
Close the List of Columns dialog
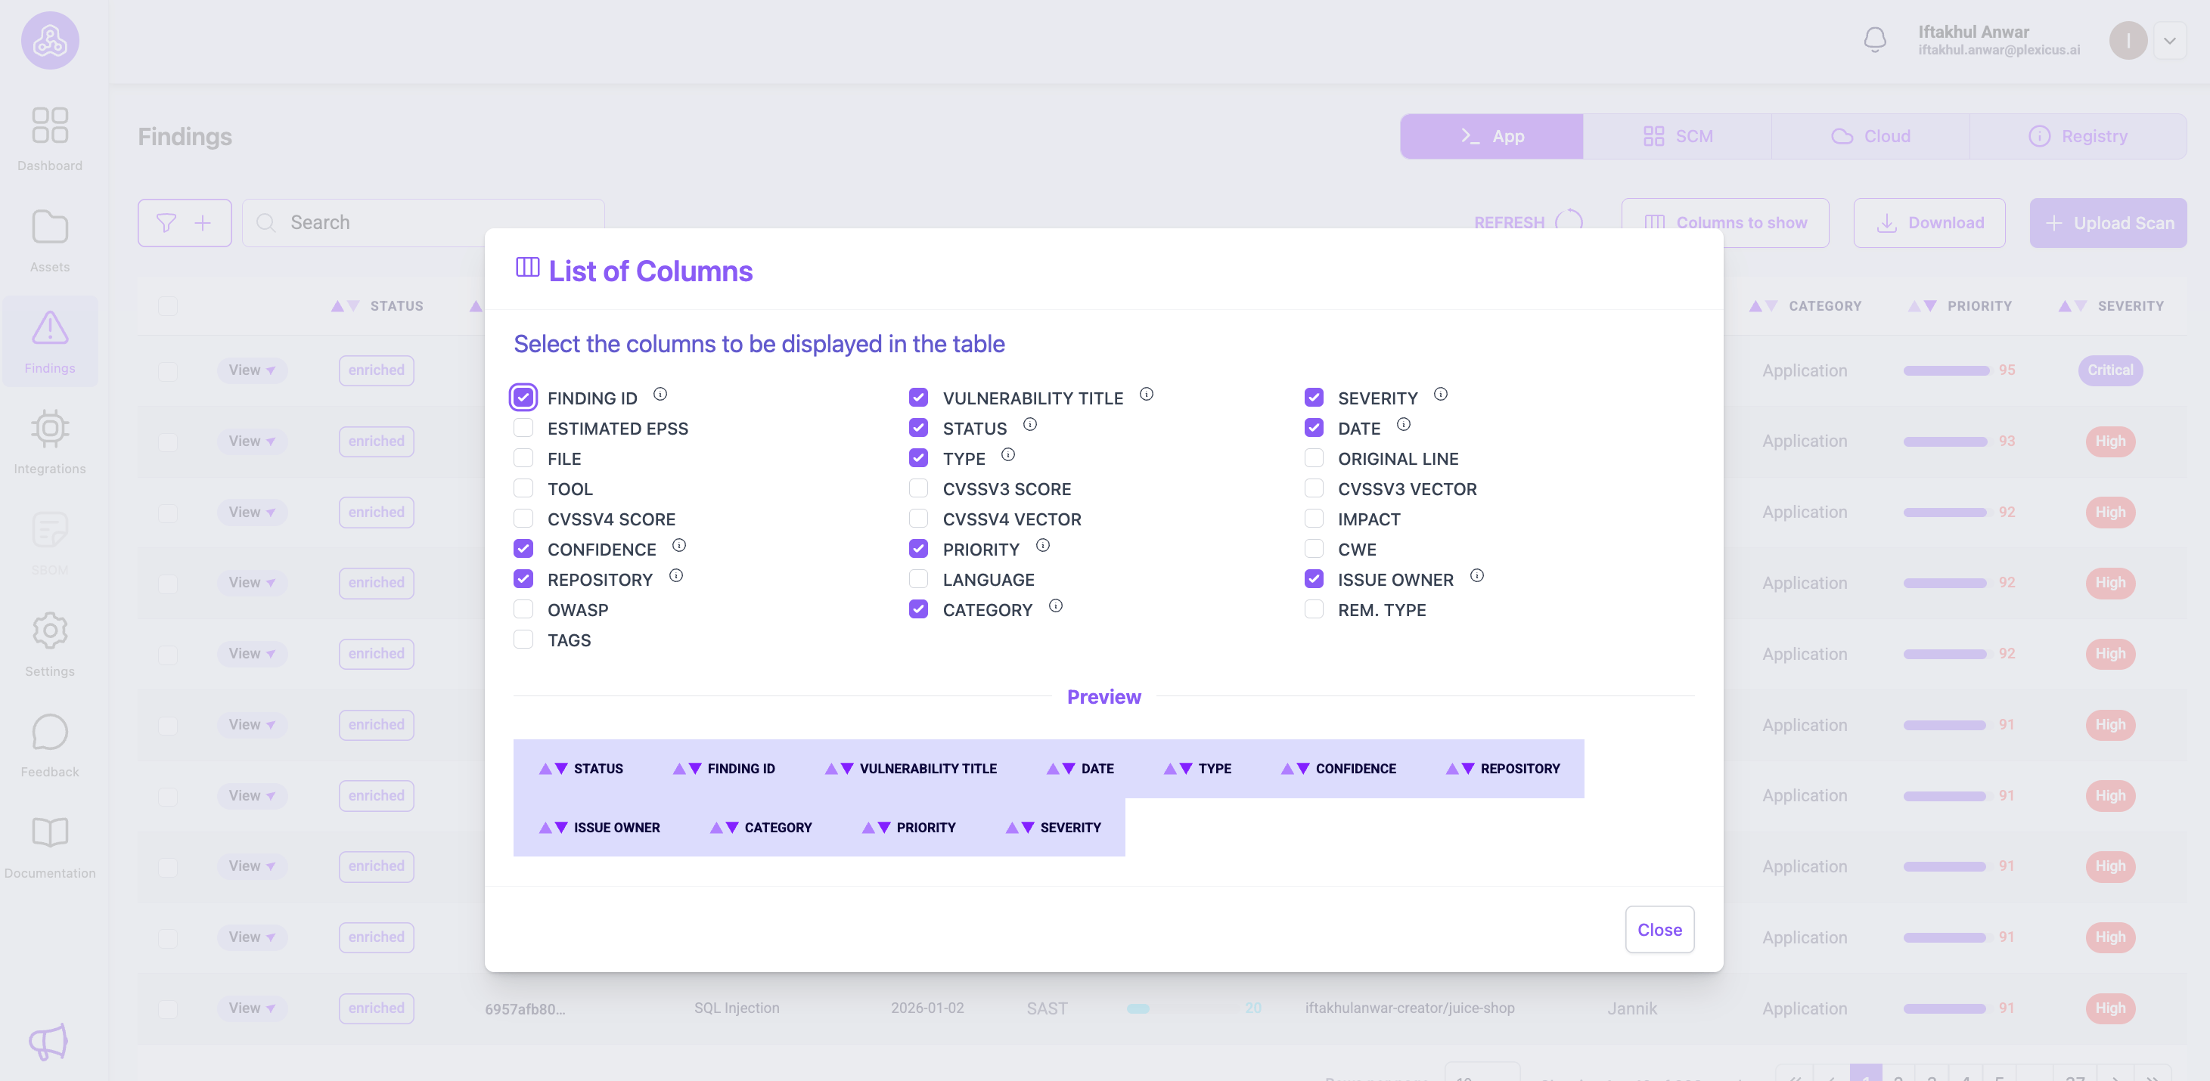1659,929
